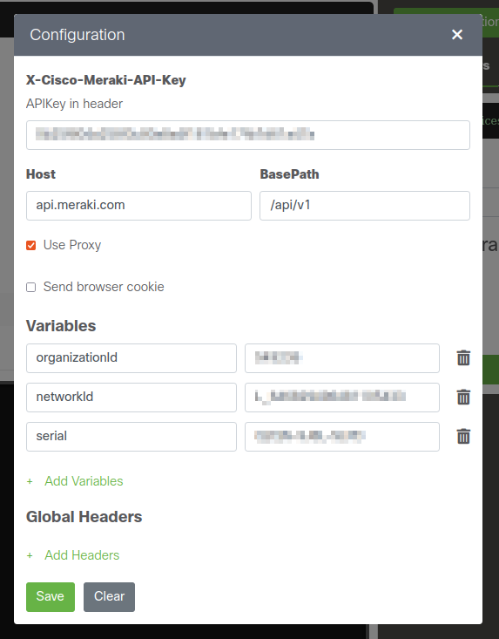Save the configuration settings
499x639 pixels.
click(x=51, y=596)
